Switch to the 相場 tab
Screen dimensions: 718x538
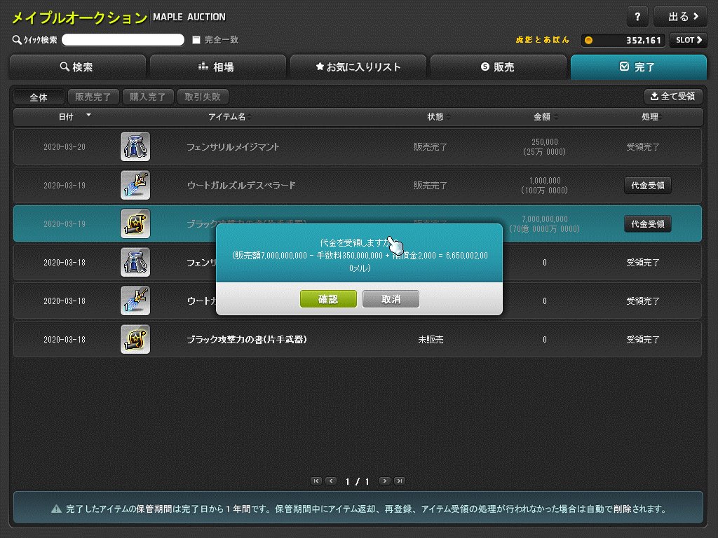[x=217, y=67]
